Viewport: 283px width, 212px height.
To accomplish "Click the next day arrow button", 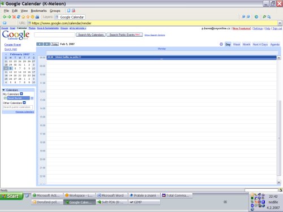I will point(46,44).
